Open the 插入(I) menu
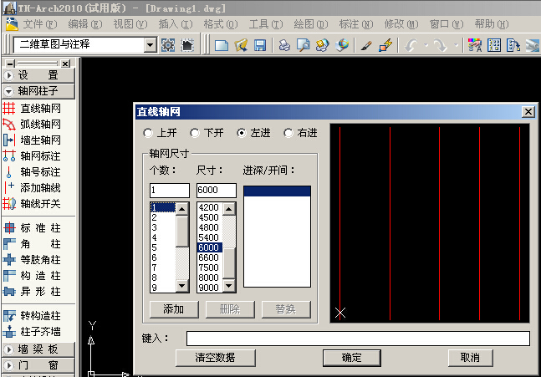 (176, 24)
